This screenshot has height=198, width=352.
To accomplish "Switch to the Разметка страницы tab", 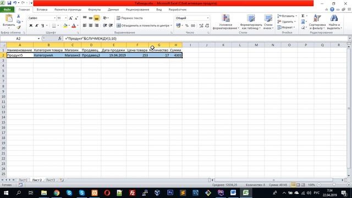I will (x=68, y=10).
